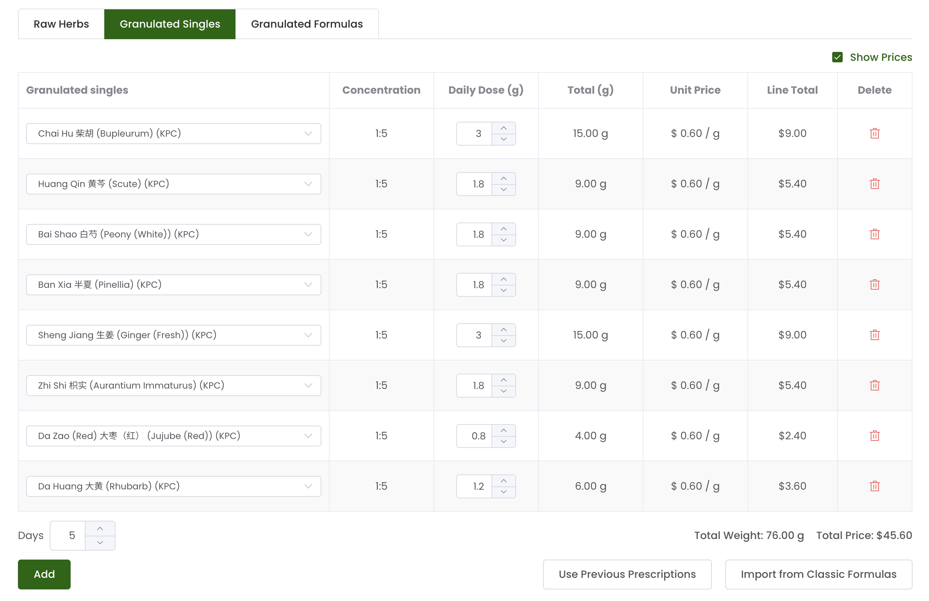Delete the Ban Xia row
Image resolution: width=929 pixels, height=601 pixels.
tap(875, 284)
